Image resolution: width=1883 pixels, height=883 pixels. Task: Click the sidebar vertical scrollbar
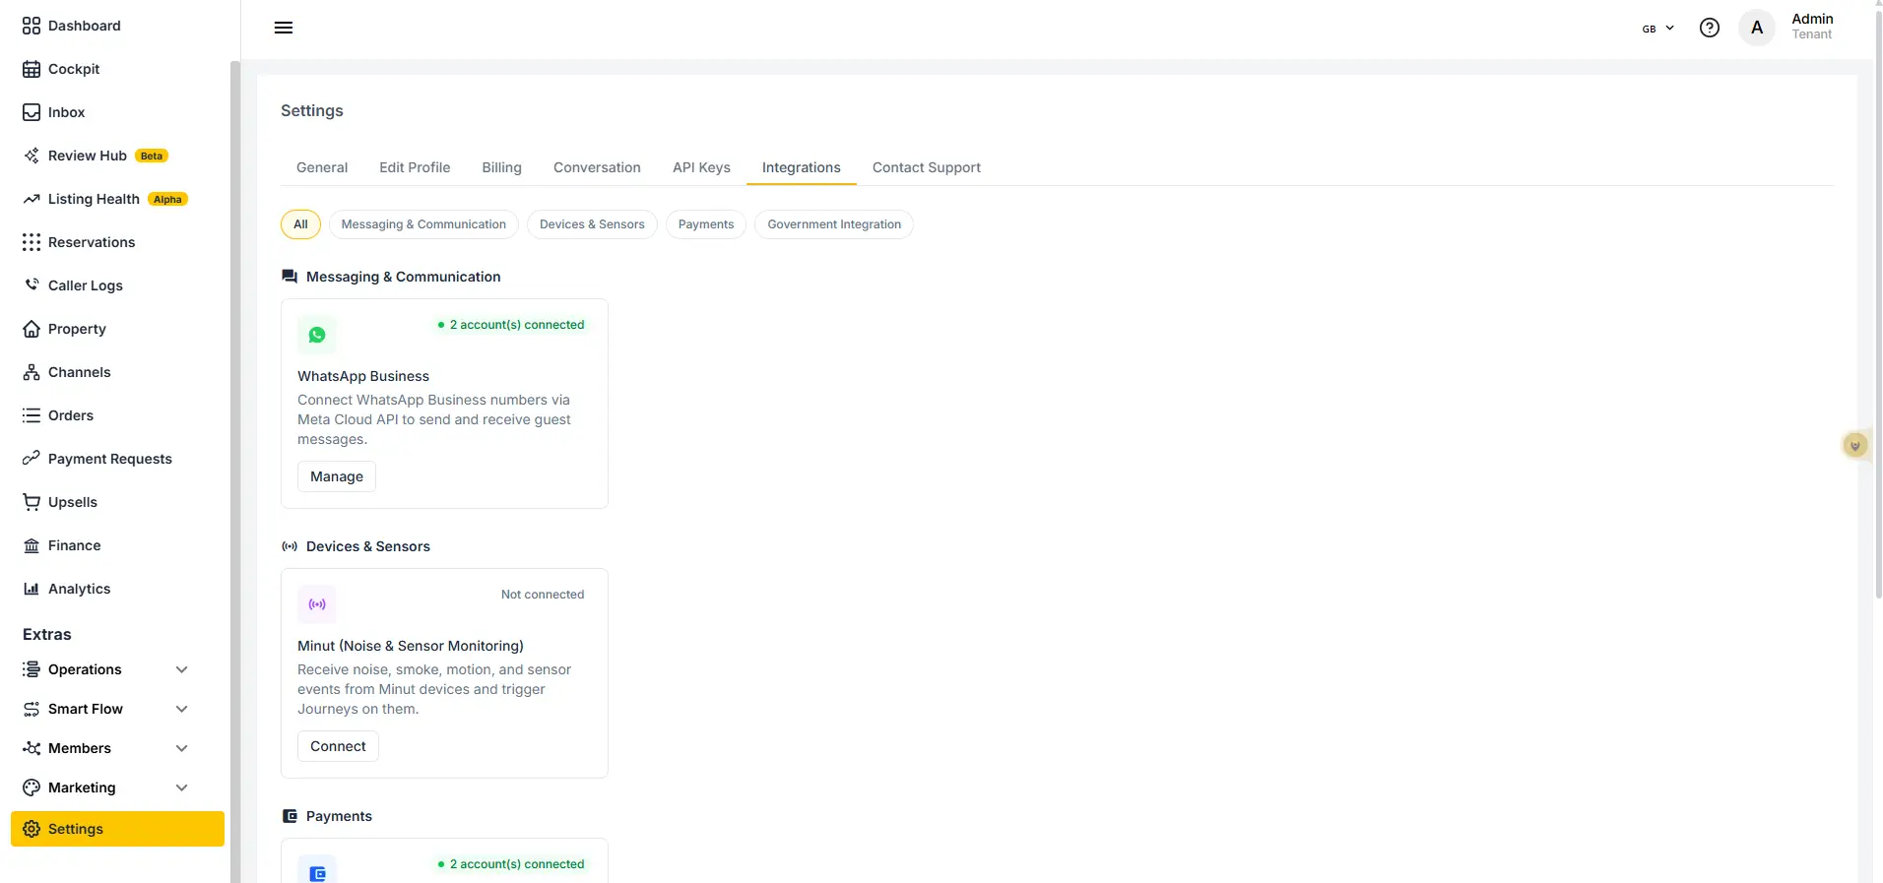point(235,472)
